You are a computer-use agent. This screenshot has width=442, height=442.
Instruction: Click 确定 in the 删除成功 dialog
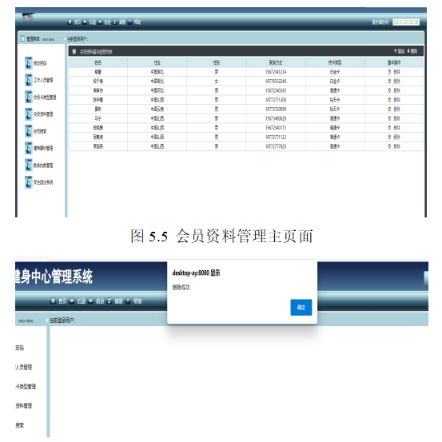pyautogui.click(x=301, y=307)
